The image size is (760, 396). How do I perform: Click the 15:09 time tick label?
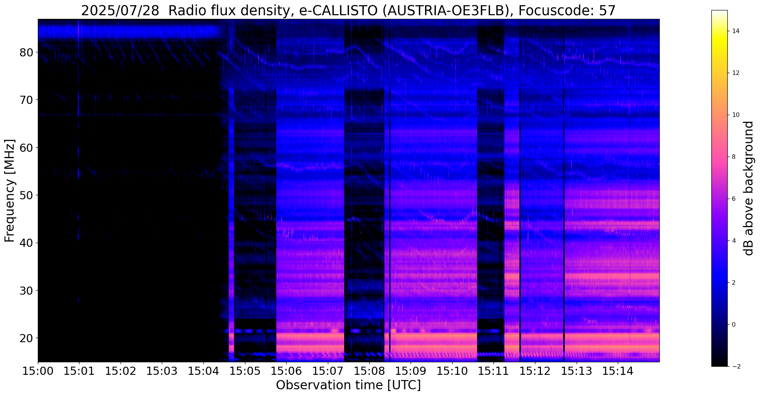click(411, 371)
